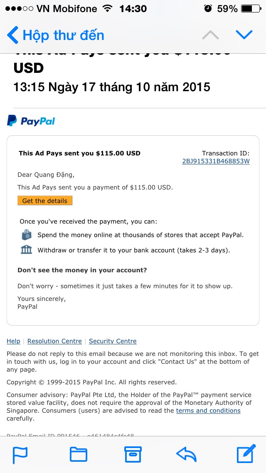Open the Resolution Centre link

pyautogui.click(x=54, y=341)
